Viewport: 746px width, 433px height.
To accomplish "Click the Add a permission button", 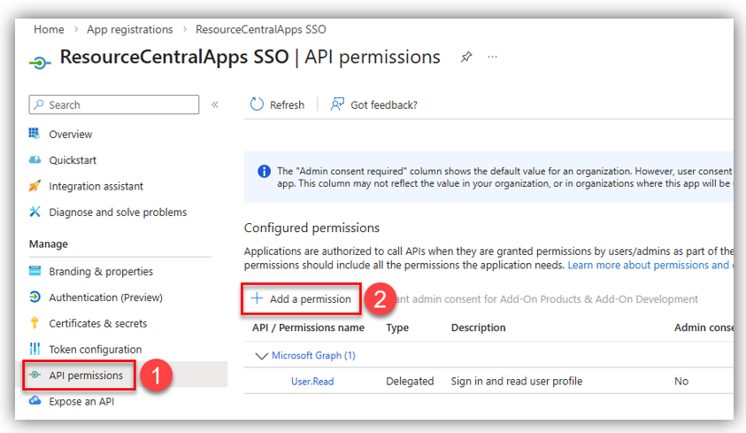I will click(x=302, y=299).
